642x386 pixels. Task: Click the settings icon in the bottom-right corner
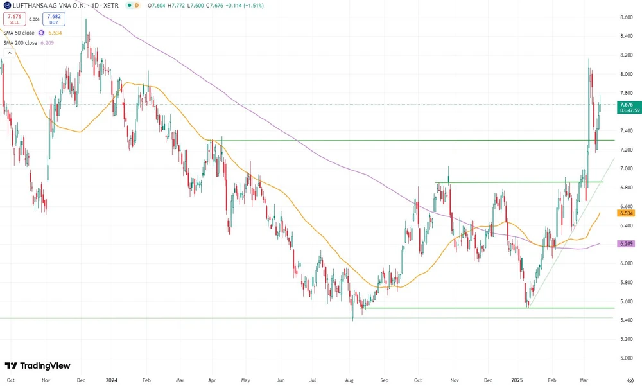point(630,380)
